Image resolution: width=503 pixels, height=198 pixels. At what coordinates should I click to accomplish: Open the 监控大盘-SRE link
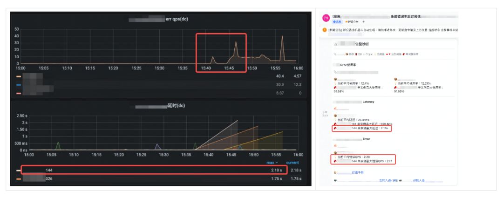coord(387,179)
